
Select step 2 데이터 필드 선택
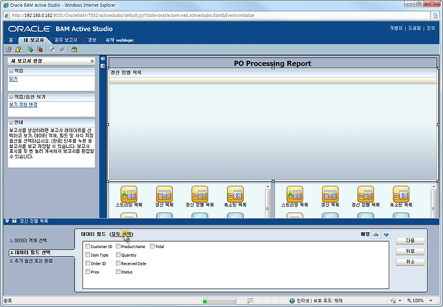[x=31, y=252]
